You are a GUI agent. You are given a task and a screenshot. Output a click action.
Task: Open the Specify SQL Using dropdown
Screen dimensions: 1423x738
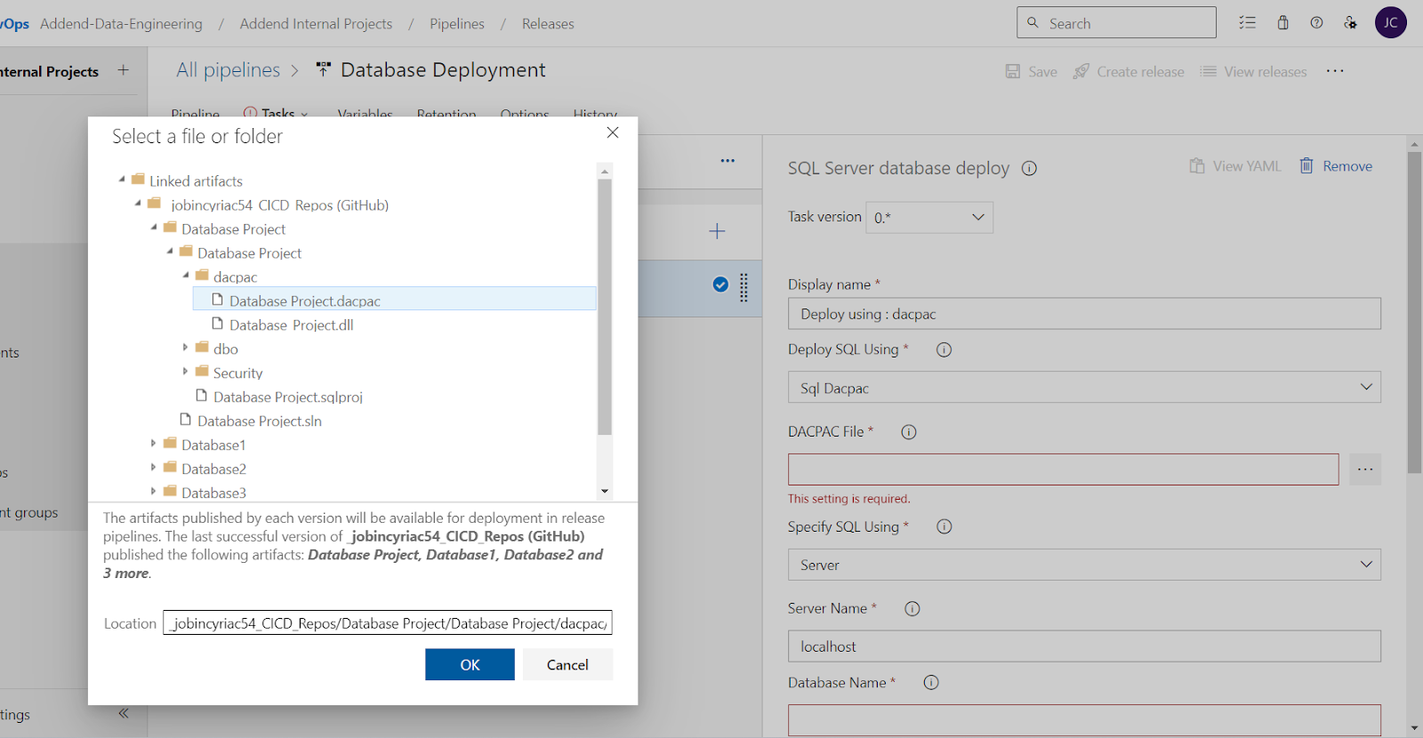[1084, 565]
